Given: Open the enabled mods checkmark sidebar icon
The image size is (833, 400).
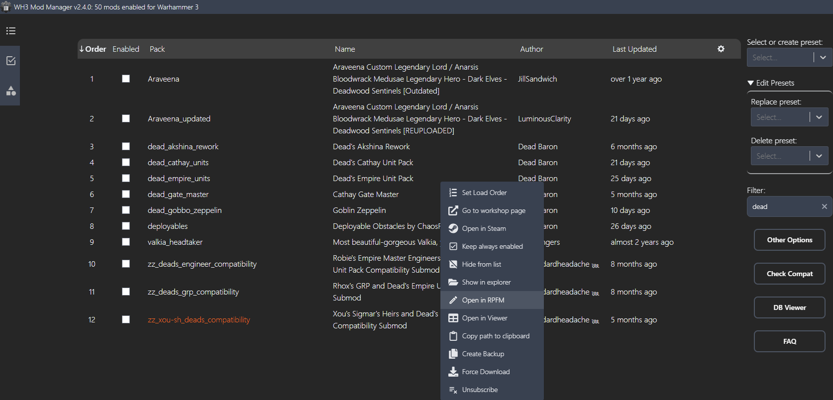Looking at the screenshot, I should coord(11,61).
